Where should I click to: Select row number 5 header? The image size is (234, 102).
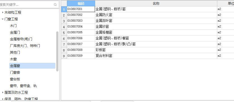[64, 33]
